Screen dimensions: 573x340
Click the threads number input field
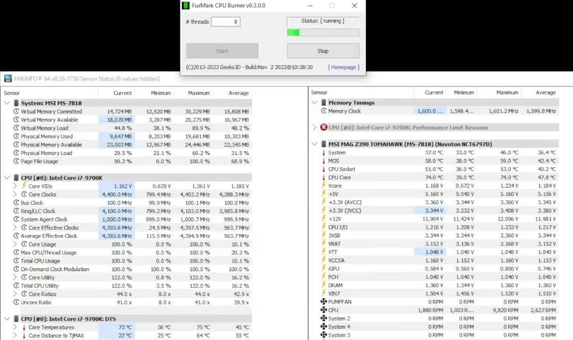[x=225, y=22]
